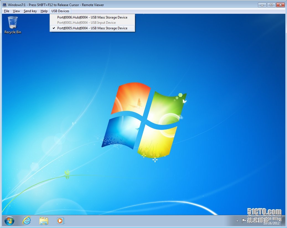Minimize the Remote Viewer window

(x=262, y=5)
